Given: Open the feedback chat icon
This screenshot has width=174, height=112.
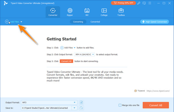Looking at the screenshot, I should point(144,3).
